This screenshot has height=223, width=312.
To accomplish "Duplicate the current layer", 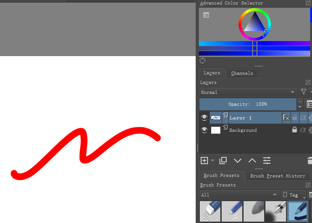I will point(223,161).
